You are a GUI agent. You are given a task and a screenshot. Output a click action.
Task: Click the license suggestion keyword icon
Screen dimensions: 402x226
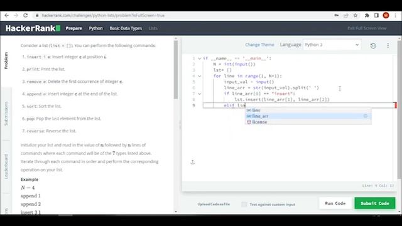pyautogui.click(x=249, y=122)
